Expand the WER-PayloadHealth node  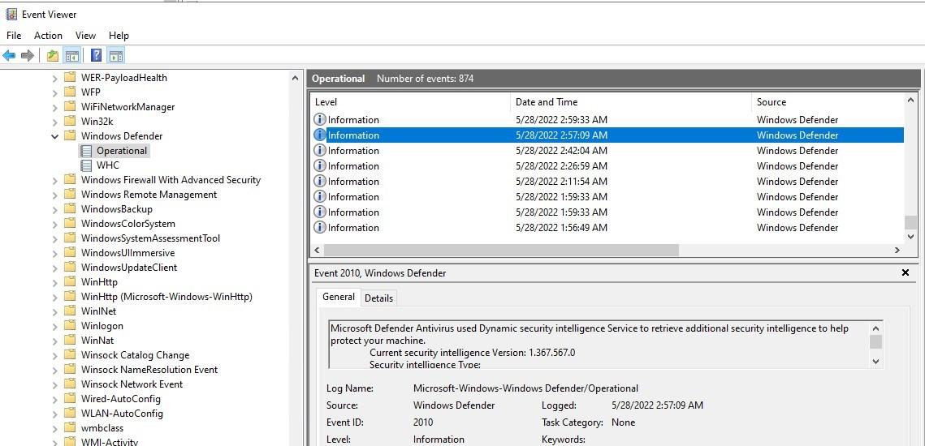point(55,78)
